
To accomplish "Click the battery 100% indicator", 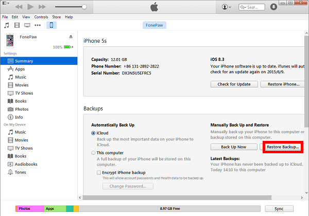I will 63,47.
